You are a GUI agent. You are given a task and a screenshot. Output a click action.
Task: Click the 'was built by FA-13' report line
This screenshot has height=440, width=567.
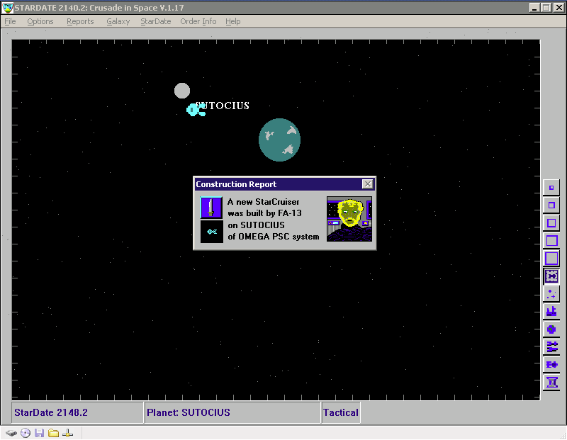point(264,213)
